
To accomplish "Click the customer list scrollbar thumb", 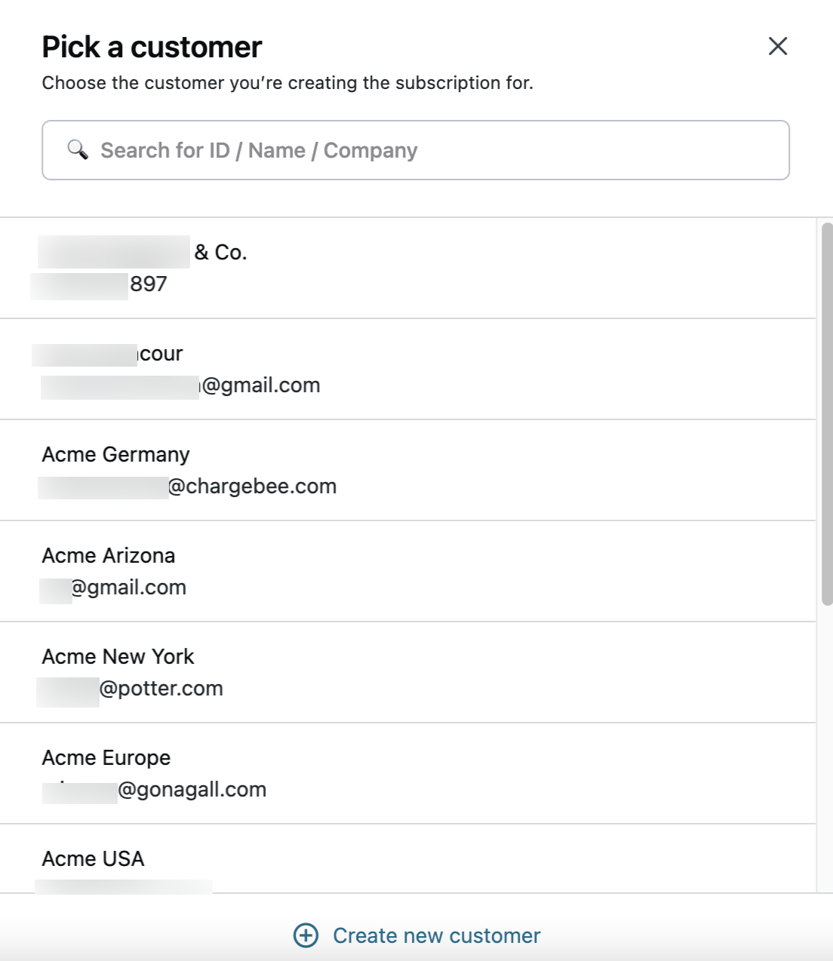I will tap(826, 413).
